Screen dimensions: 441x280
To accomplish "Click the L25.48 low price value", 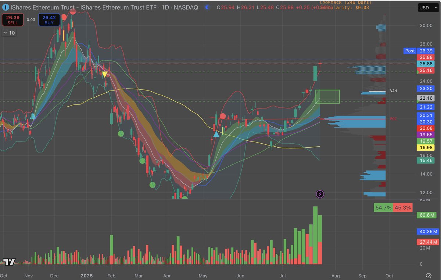I will (x=266, y=7).
